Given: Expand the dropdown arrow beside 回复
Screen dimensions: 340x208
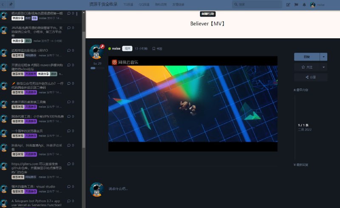Looking at the screenshot, I should coord(323,57).
